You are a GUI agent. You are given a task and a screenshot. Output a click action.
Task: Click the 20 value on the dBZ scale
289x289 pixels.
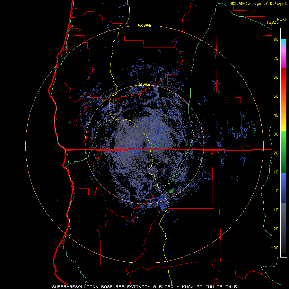pos(276,153)
